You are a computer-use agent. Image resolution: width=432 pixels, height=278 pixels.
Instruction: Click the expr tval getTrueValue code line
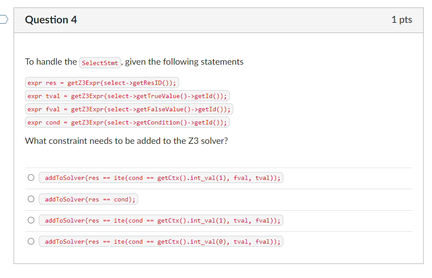(x=127, y=96)
